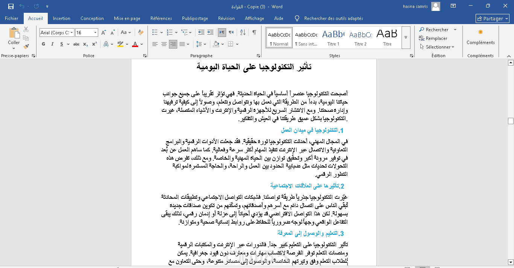
Task: Toggle italic (I) formatting
Action: [x=52, y=44]
